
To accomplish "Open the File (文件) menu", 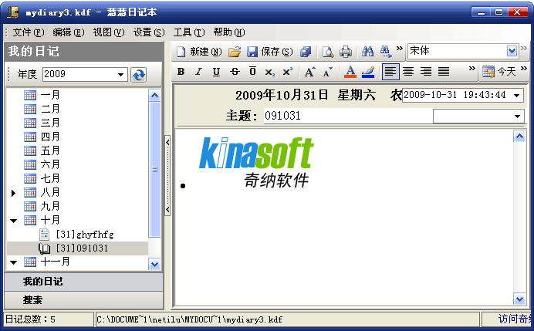I will click(x=29, y=32).
